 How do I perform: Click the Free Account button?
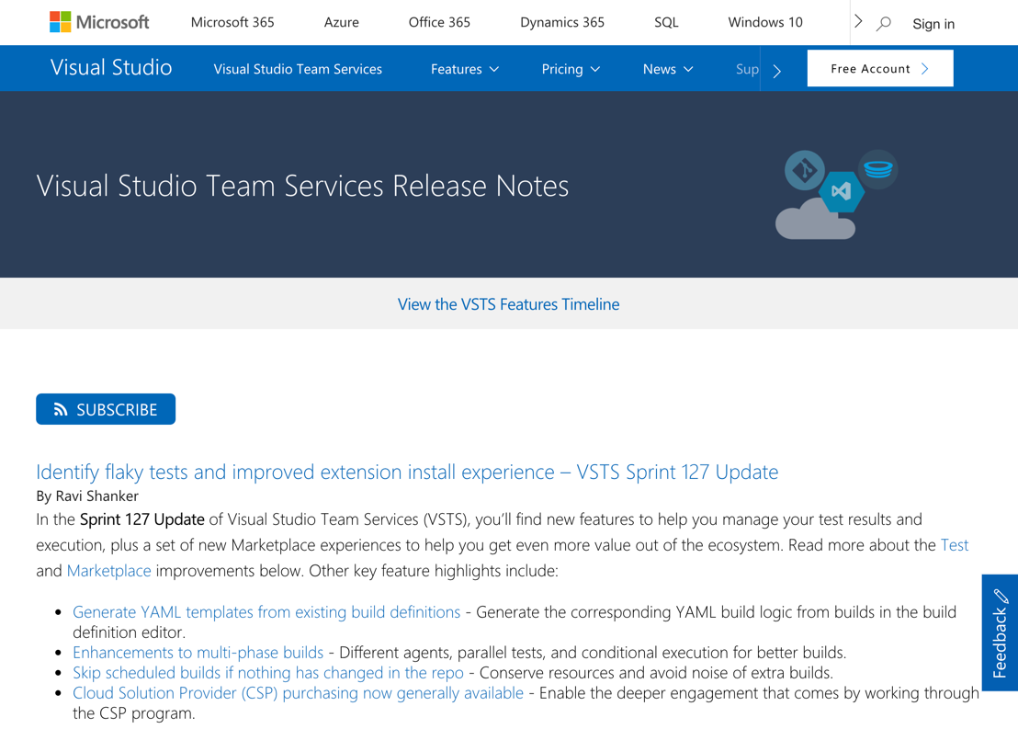point(879,68)
